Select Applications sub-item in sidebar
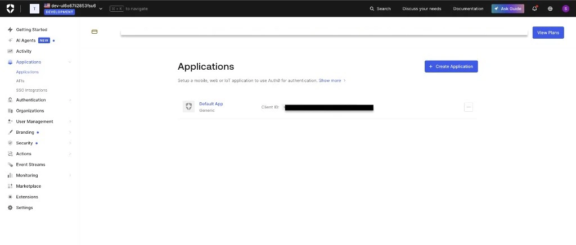Viewport: 576px width, 245px height. point(27,72)
